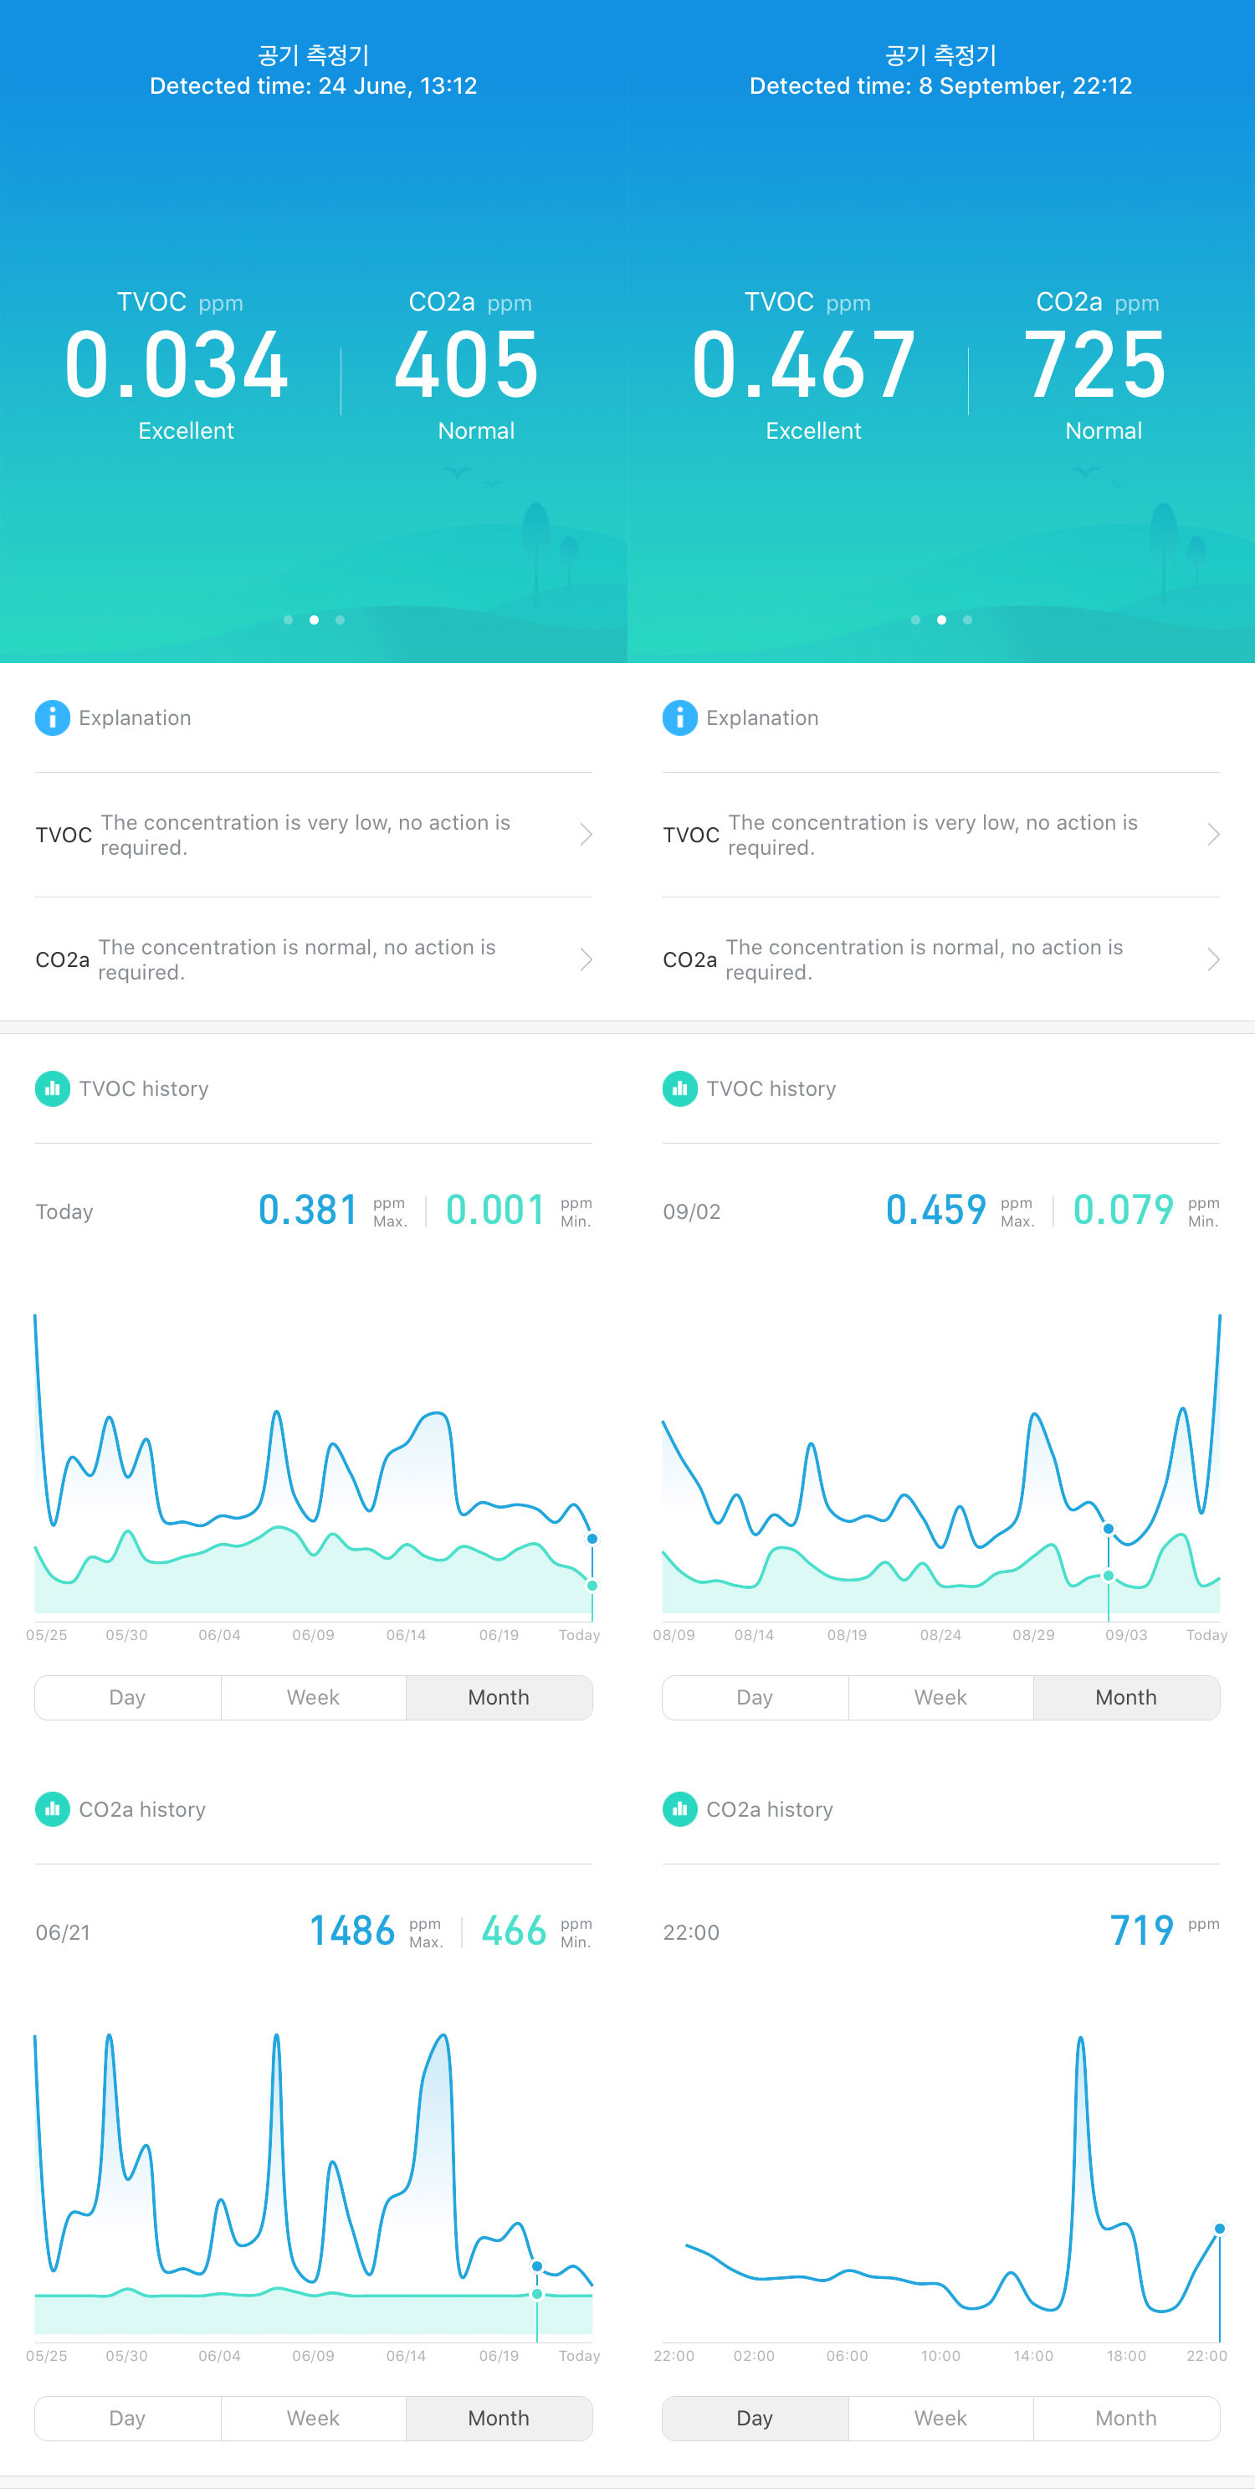Tap the 1486 ppm Max value
The height and width of the screenshot is (2489, 1255).
pos(352,1931)
